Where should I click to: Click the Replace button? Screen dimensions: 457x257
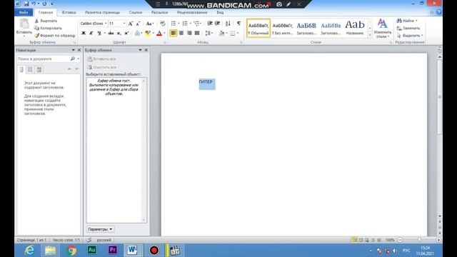[408, 29]
